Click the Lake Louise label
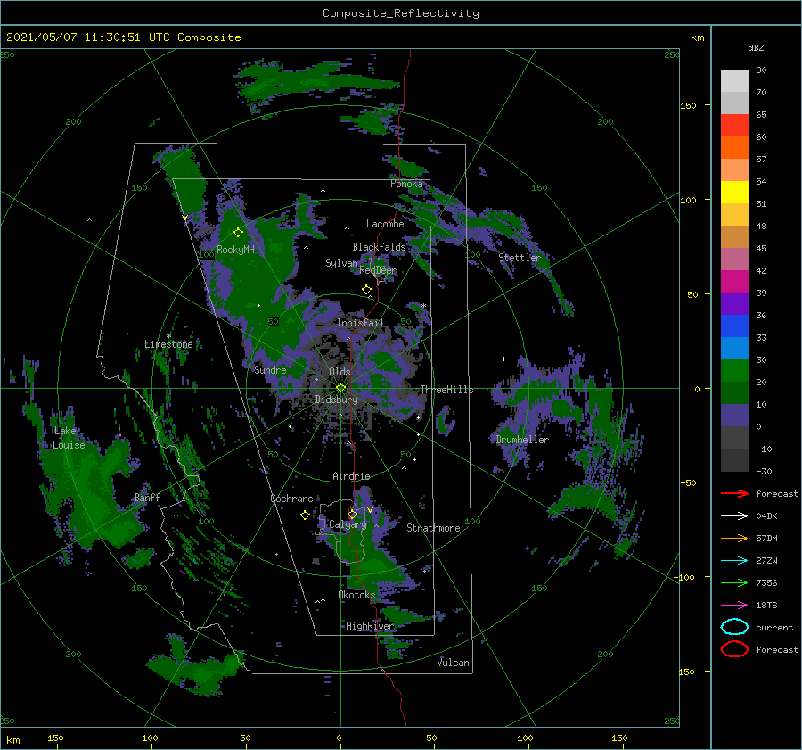The image size is (802, 750). click(69, 438)
